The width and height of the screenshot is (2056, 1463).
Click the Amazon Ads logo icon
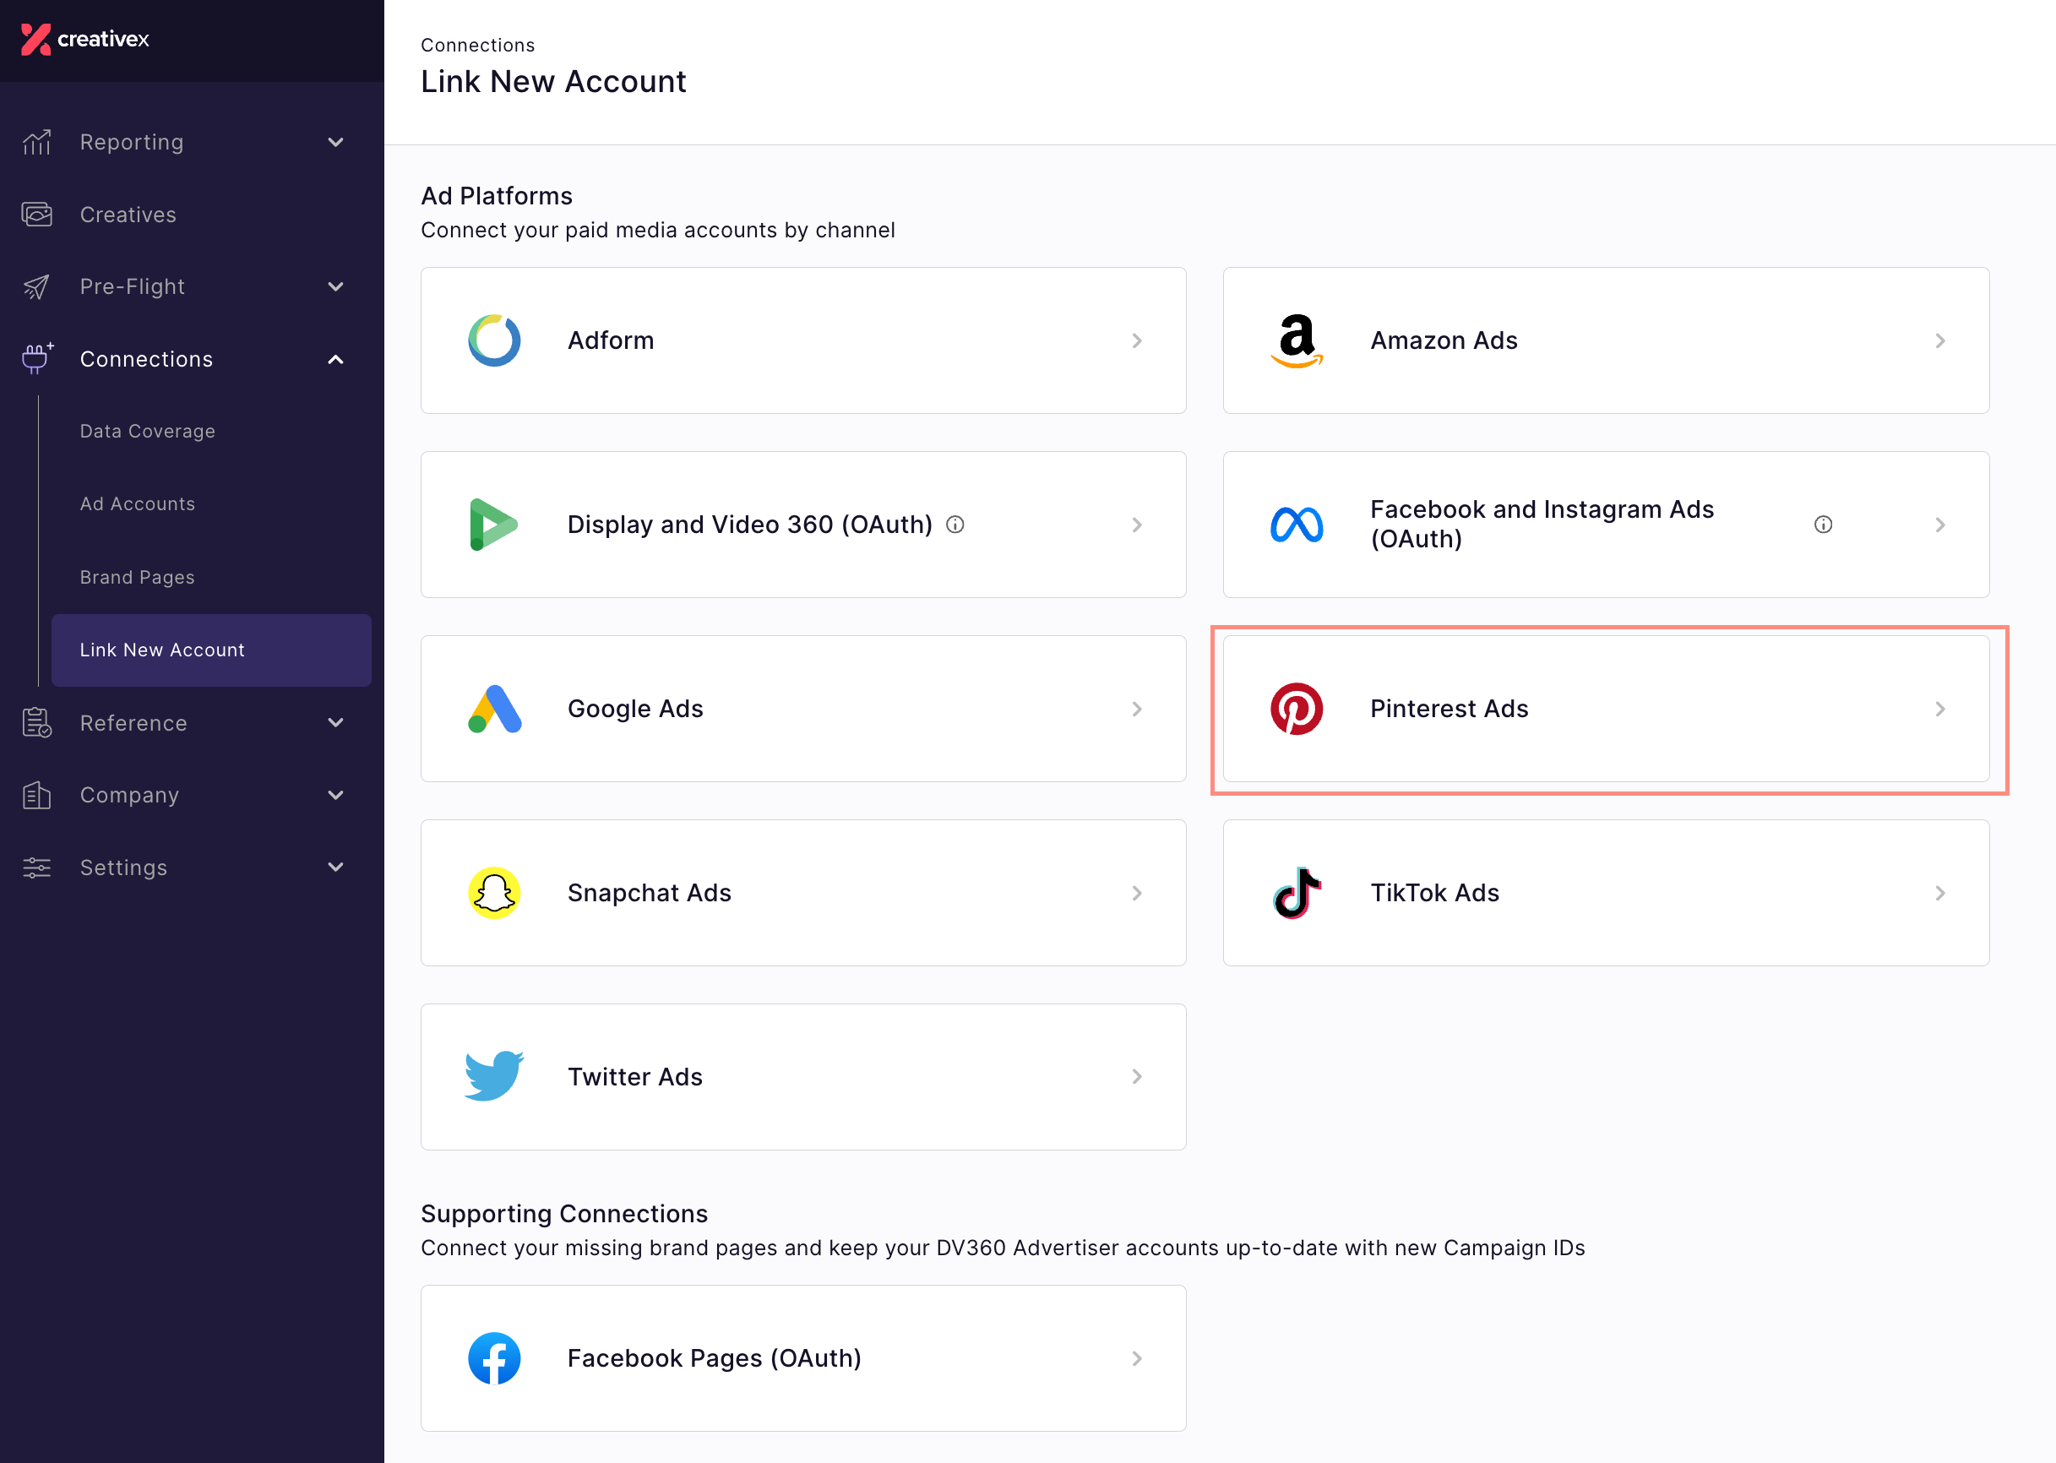(x=1296, y=340)
